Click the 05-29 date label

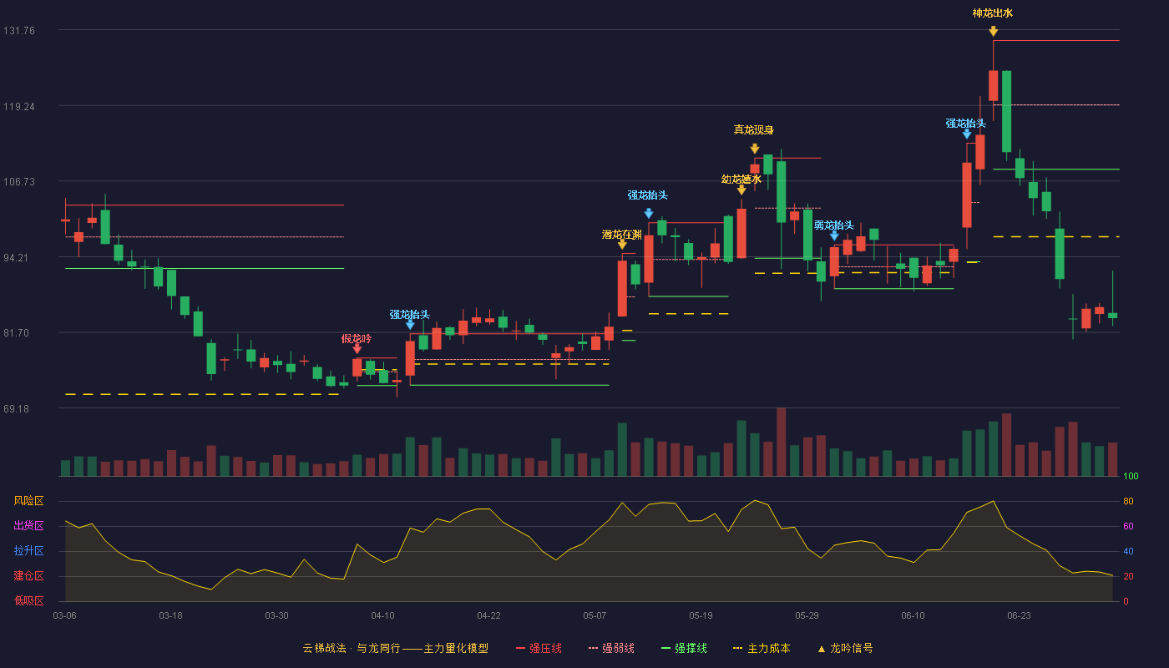(x=807, y=615)
